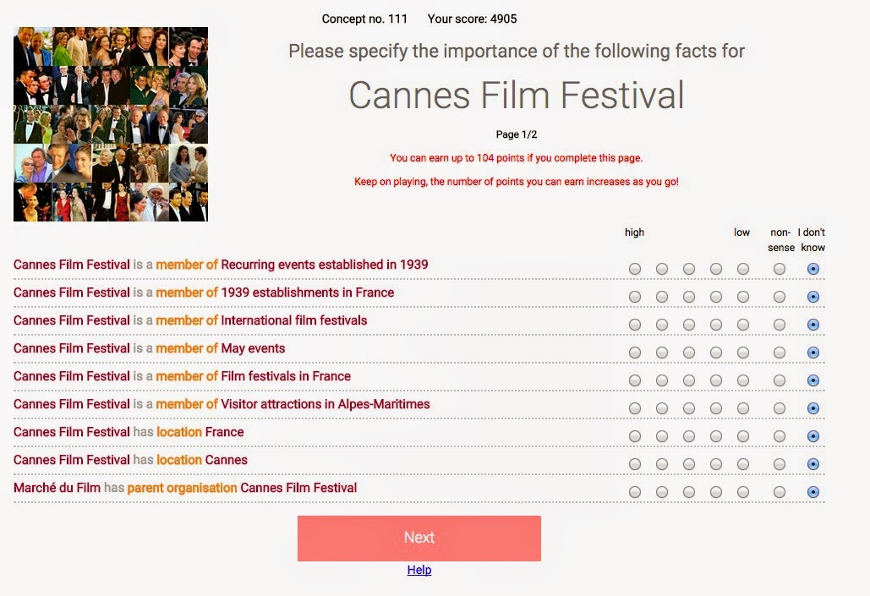This screenshot has height=596, width=870.
Task: Choose middle importance for Film festivals in France
Action: tap(689, 380)
